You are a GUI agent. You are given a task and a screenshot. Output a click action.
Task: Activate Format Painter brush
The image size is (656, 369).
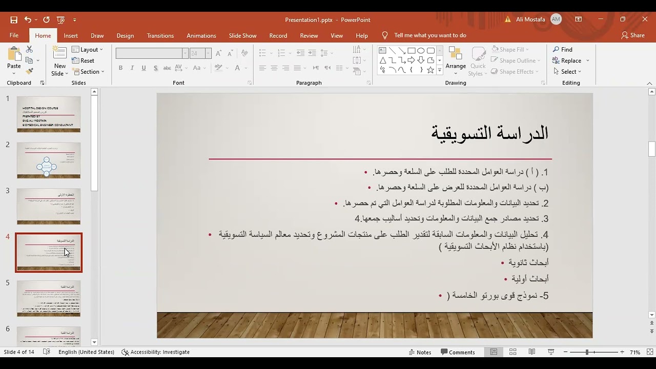pos(29,71)
